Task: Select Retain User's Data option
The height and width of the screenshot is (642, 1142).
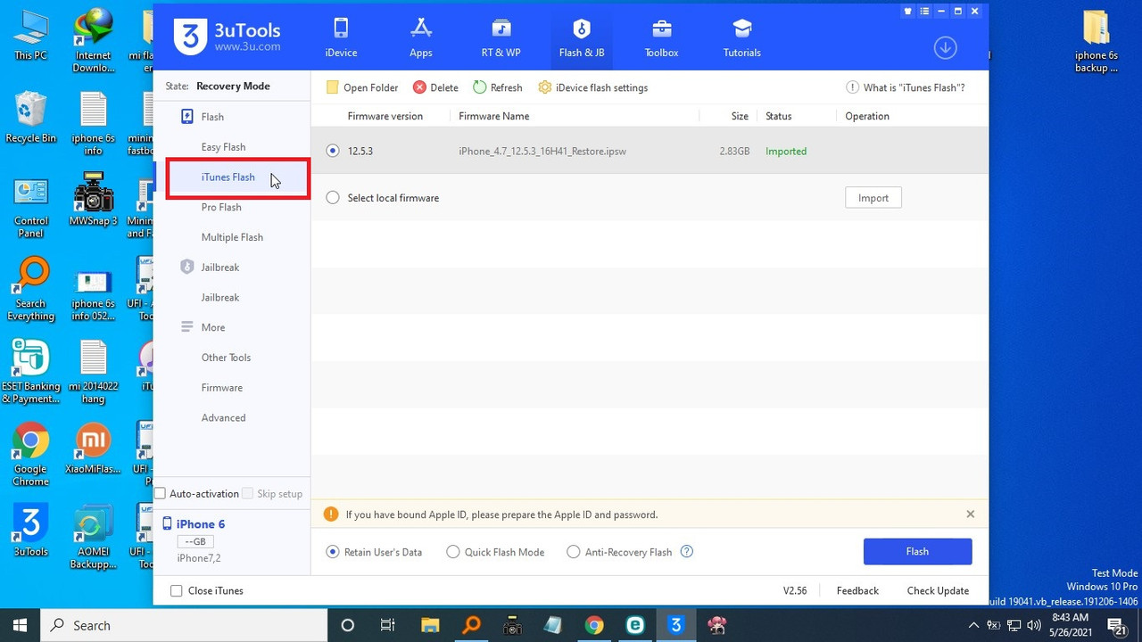Action: tap(333, 552)
